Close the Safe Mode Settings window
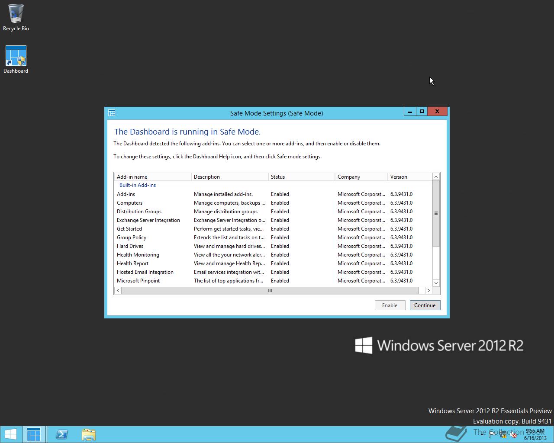This screenshot has width=554, height=443. pyautogui.click(x=438, y=112)
